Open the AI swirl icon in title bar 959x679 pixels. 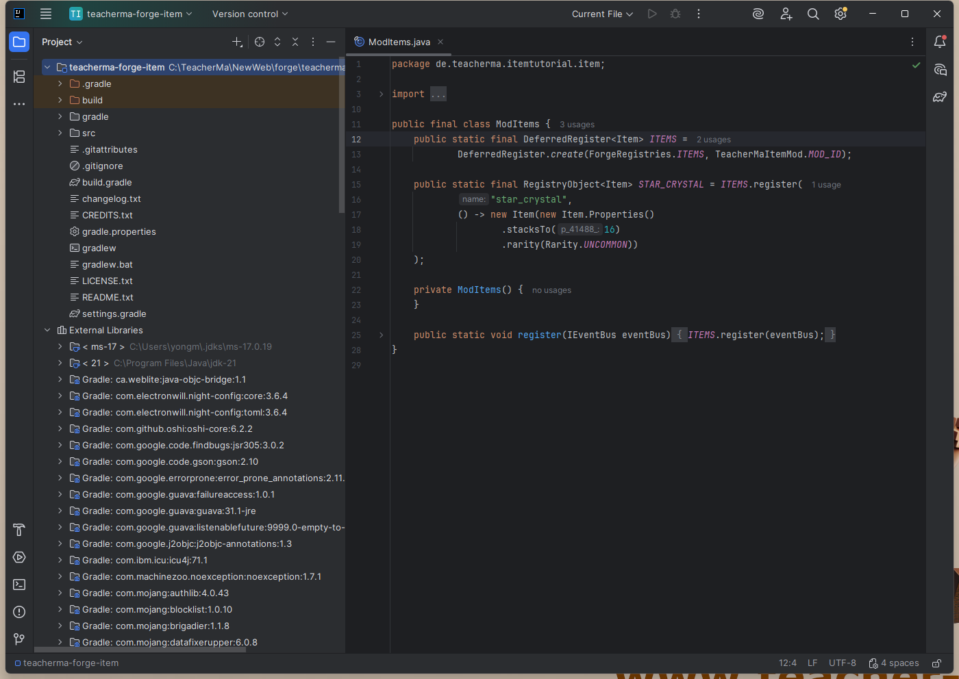tap(758, 14)
